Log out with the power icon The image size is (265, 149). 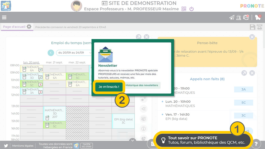coord(192,9)
